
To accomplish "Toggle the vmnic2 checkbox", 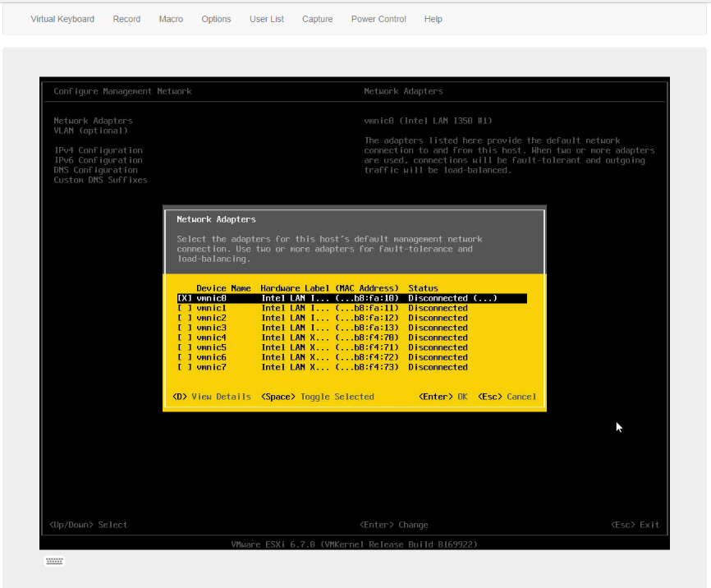I will 185,318.
